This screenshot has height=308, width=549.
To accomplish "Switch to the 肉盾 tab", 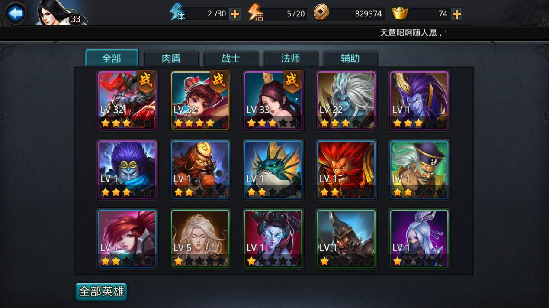I will point(171,58).
